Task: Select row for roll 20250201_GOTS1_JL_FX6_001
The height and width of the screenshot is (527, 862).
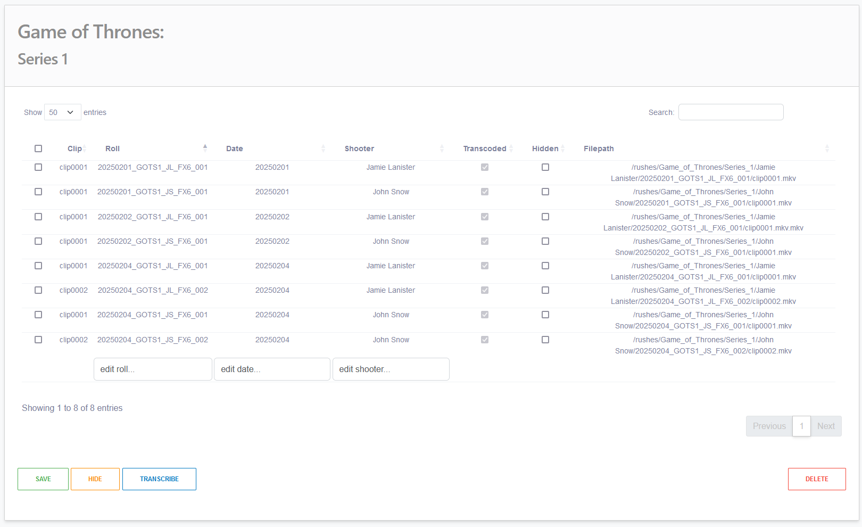Action: [x=38, y=167]
